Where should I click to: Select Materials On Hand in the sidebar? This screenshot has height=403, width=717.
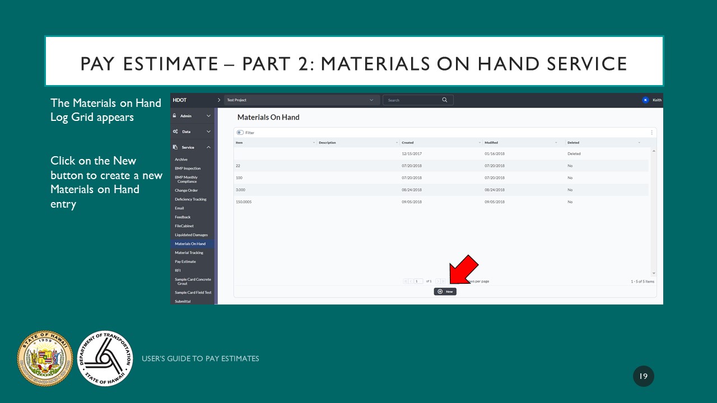[192, 244]
